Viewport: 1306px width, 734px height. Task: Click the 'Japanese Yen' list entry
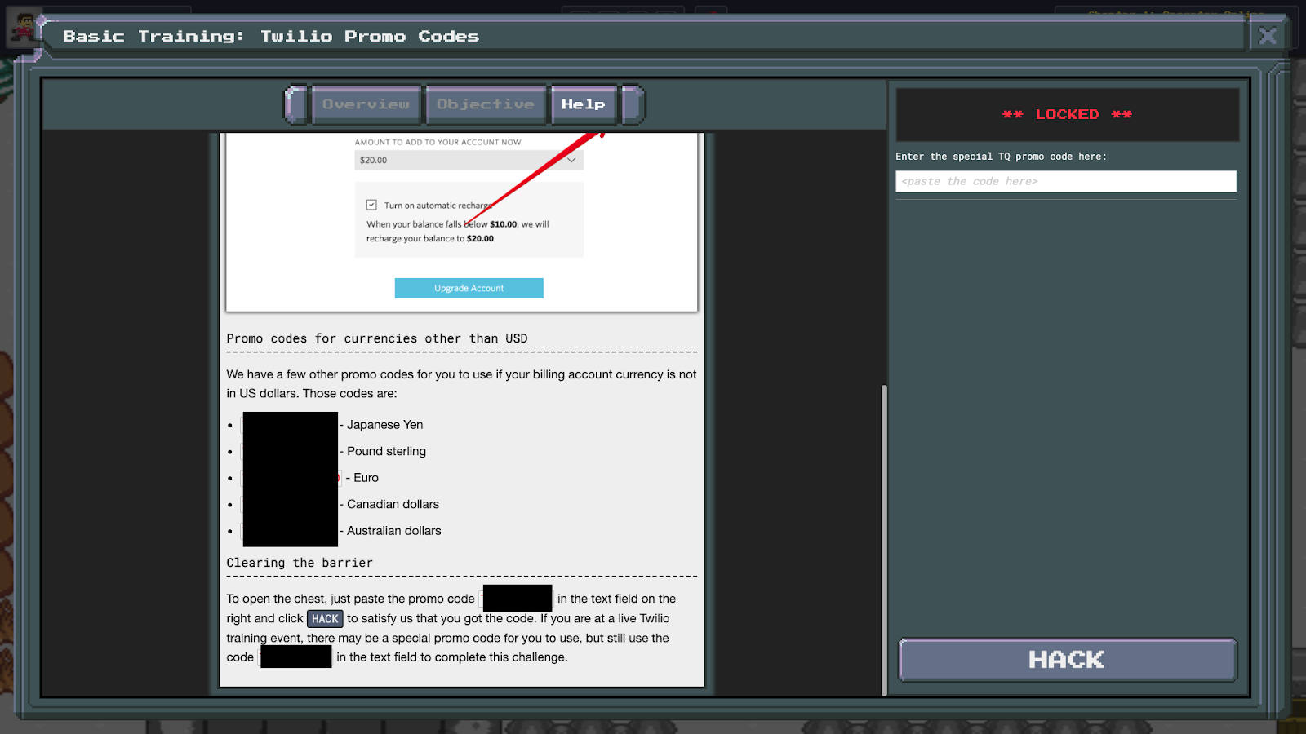point(384,425)
